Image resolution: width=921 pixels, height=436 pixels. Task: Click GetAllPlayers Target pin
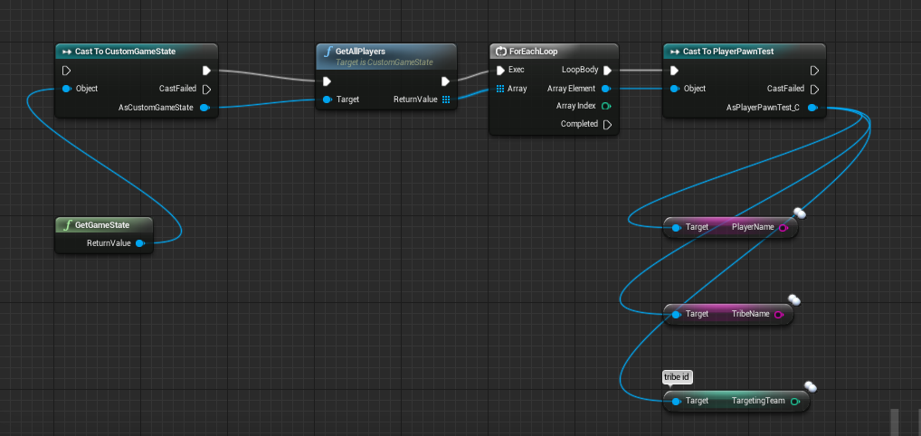click(x=328, y=100)
